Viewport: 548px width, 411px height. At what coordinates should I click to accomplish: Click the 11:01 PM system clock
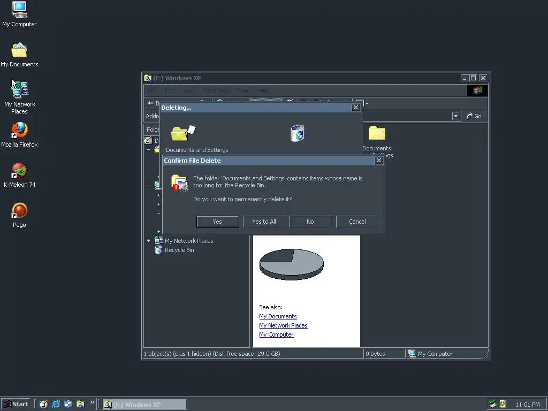coord(527,405)
